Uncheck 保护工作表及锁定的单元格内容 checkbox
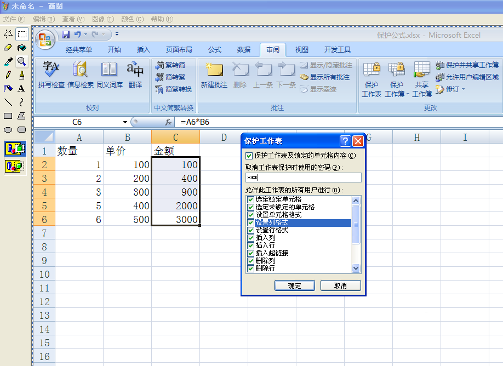The height and width of the screenshot is (366, 503). click(249, 156)
